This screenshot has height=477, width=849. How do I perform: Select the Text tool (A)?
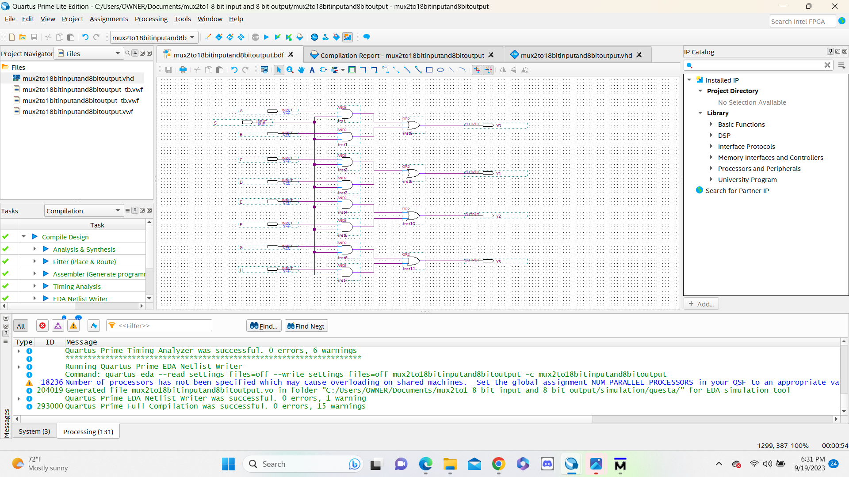[x=312, y=70]
